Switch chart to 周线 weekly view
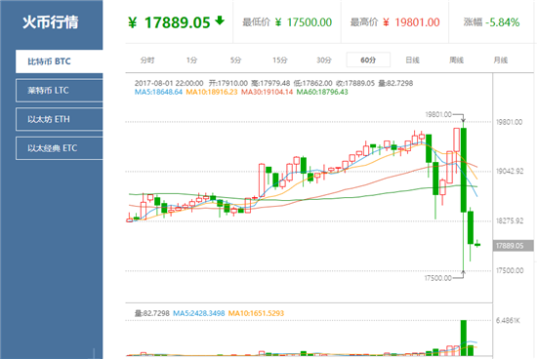Image resolution: width=537 pixels, height=359 pixels. point(456,60)
